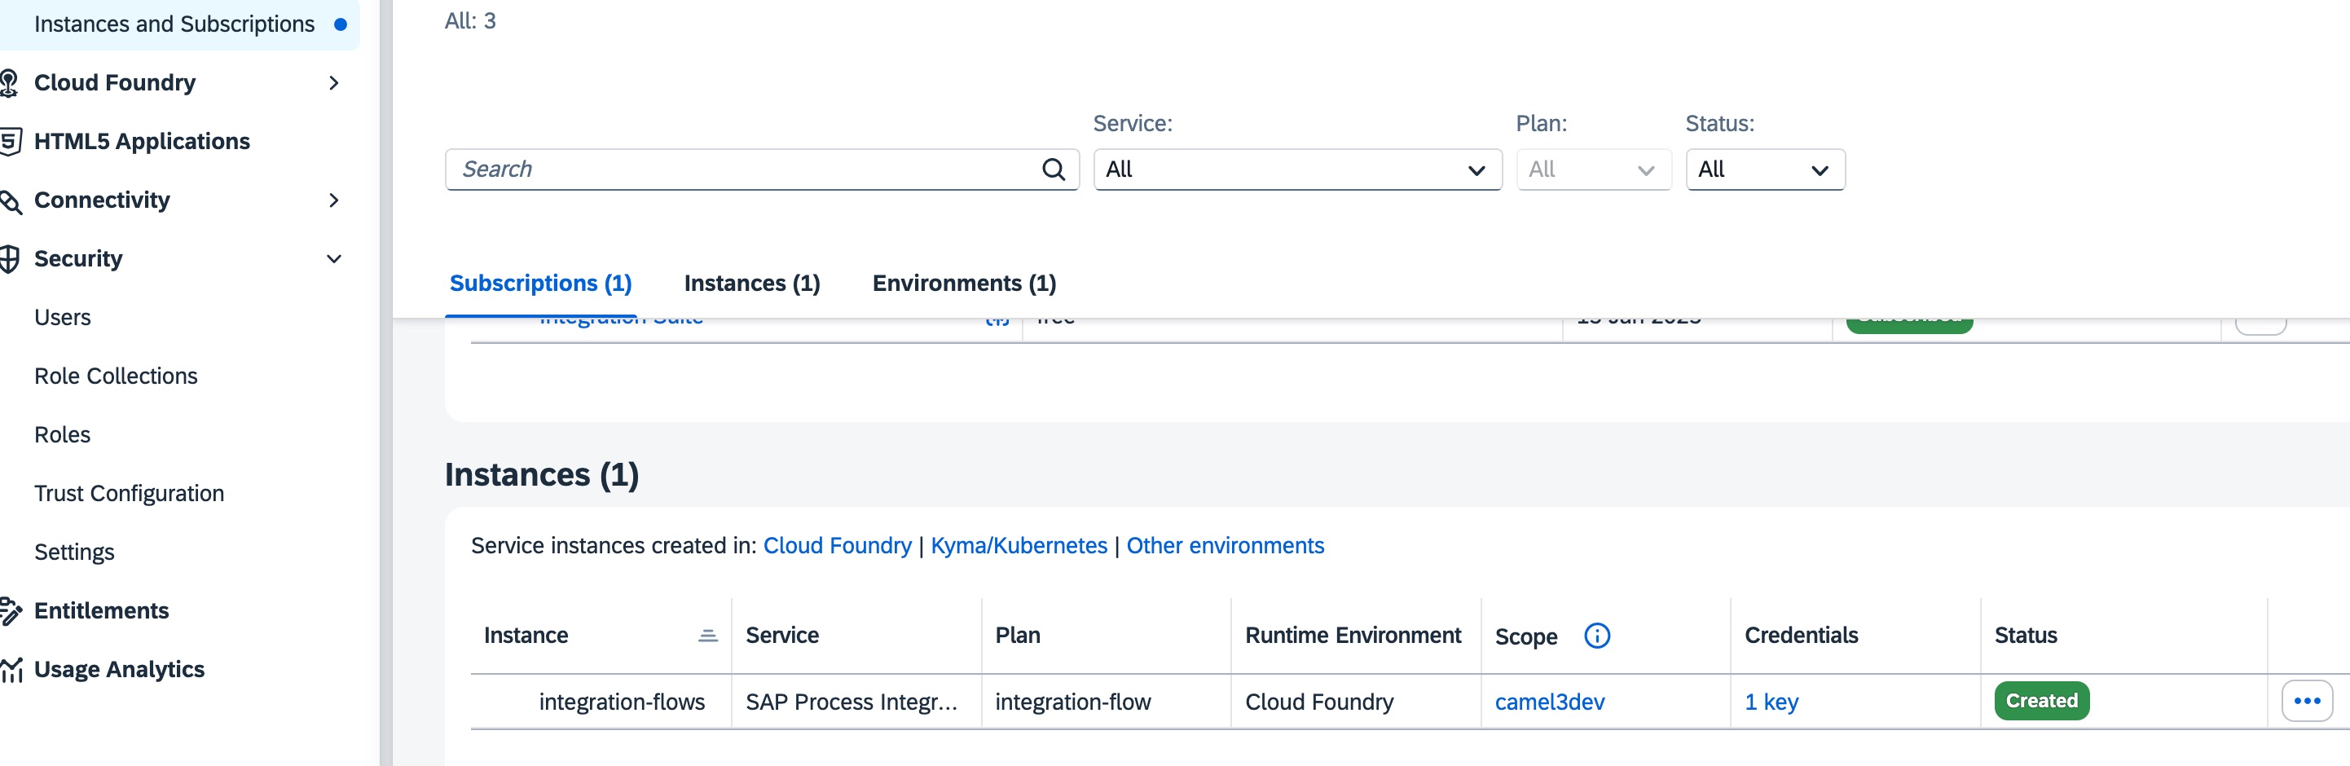This screenshot has height=766, width=2350.
Task: Open the Status filter dropdown
Action: (1764, 169)
